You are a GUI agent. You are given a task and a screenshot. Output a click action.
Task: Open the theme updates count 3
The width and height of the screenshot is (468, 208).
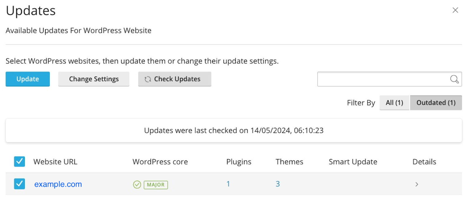coord(278,184)
